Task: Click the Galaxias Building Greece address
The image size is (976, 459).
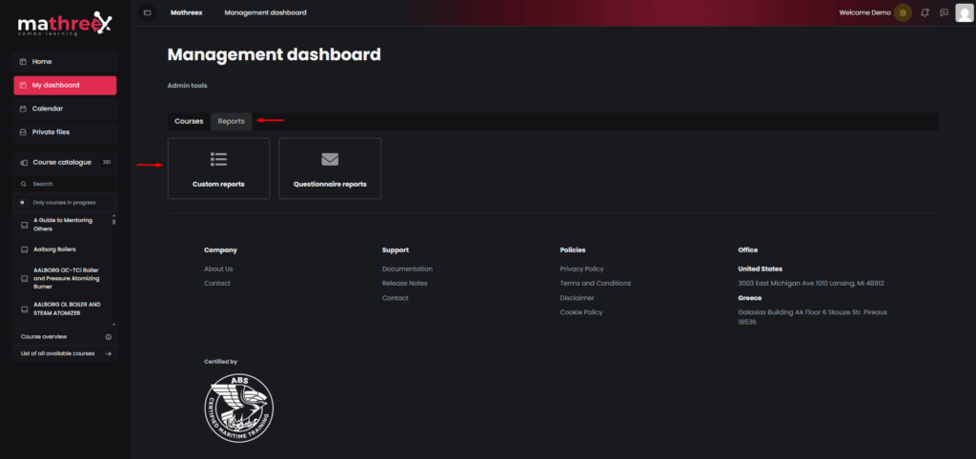Action: 812,317
